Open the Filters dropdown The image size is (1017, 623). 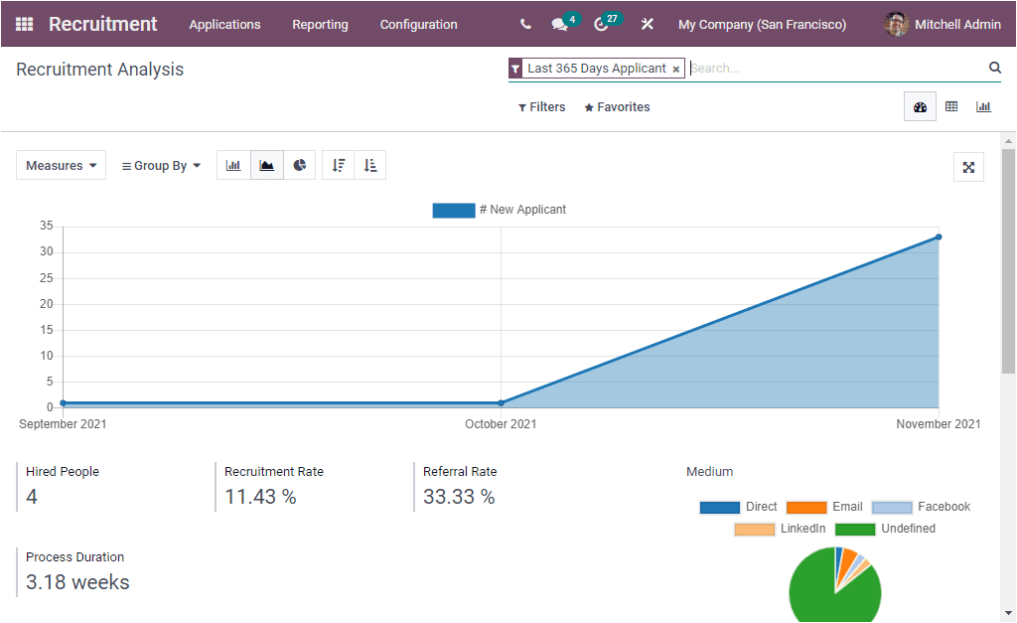point(541,106)
